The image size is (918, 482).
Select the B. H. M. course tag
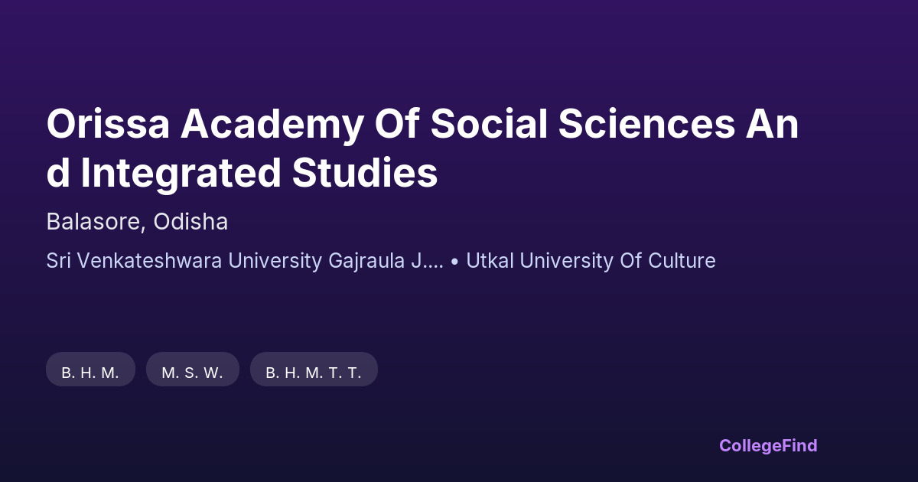point(90,373)
